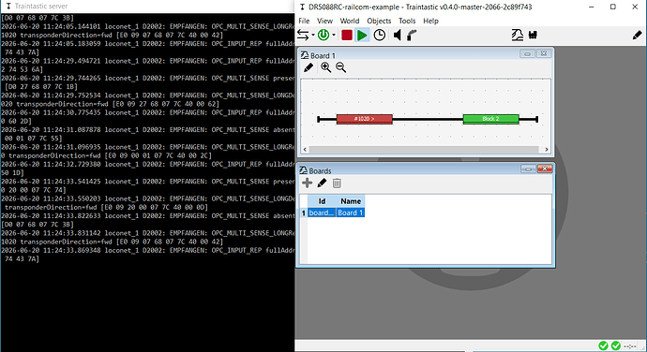
Task: Open the View menu
Action: (324, 21)
